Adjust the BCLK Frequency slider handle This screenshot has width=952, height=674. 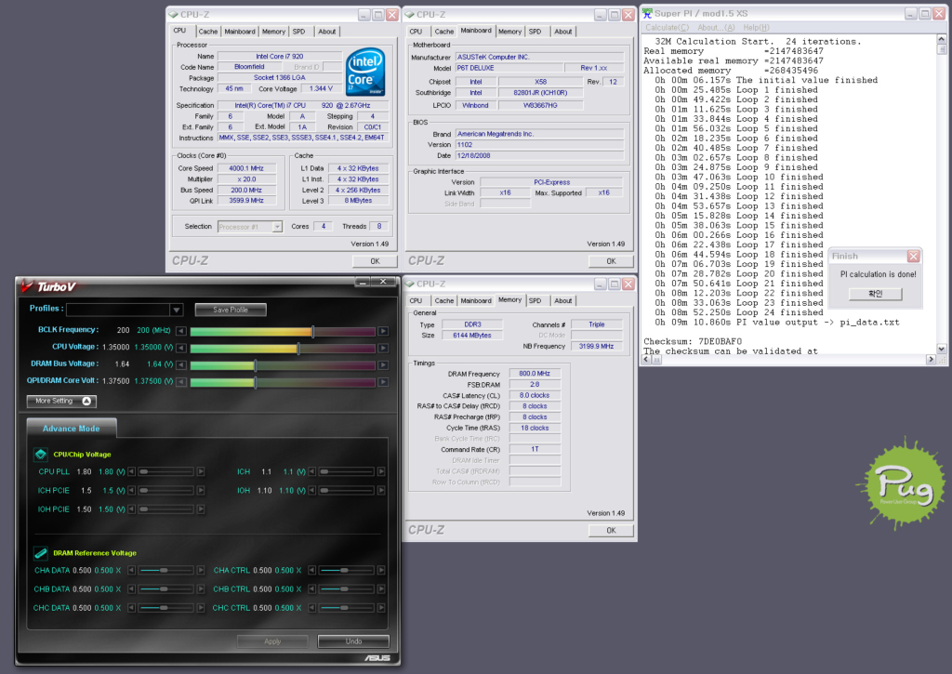click(x=312, y=331)
